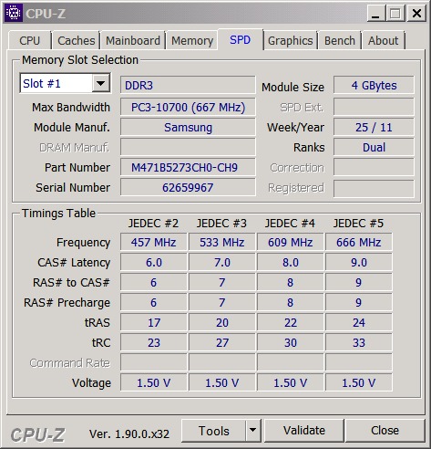Click the empty Registered field
The width and height of the screenshot is (431, 449).
[374, 188]
